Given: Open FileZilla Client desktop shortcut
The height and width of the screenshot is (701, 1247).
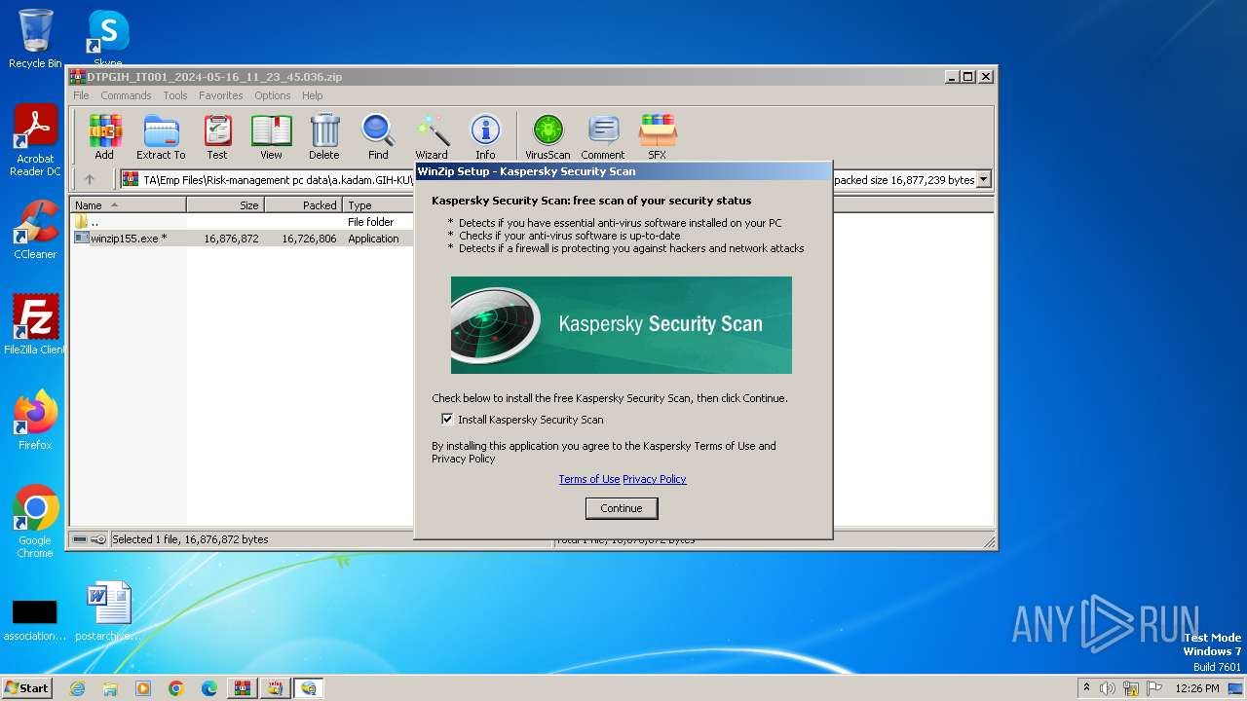Looking at the screenshot, I should [x=35, y=325].
